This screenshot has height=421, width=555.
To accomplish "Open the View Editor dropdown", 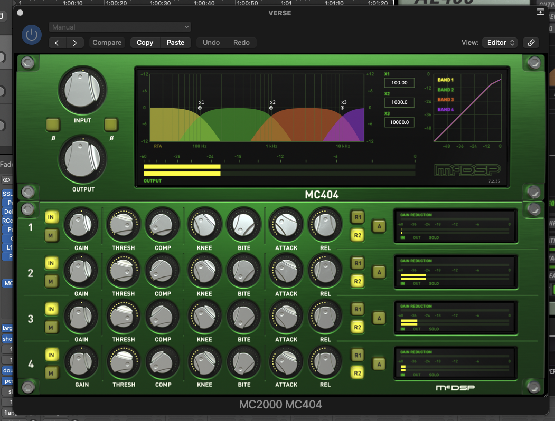I will pos(500,42).
